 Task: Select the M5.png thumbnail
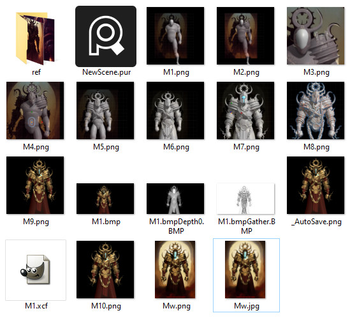tap(105, 110)
